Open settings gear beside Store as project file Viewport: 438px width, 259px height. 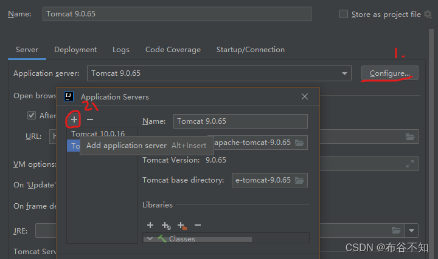(x=428, y=14)
